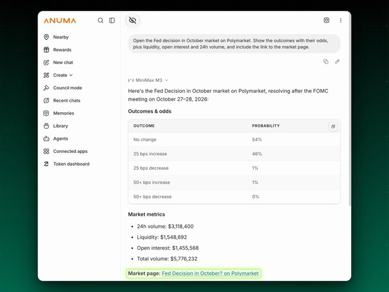The width and height of the screenshot is (389, 292).
Task: Click the user prompt message bubble
Action: tap(234, 44)
